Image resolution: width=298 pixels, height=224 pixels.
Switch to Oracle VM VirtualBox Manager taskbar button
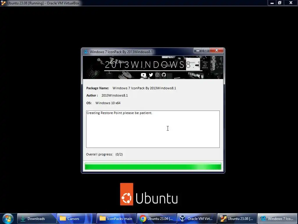pos(197,218)
